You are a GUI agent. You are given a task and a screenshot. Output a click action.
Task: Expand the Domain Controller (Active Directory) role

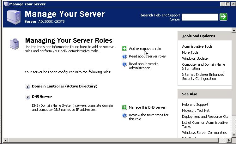[28, 87]
